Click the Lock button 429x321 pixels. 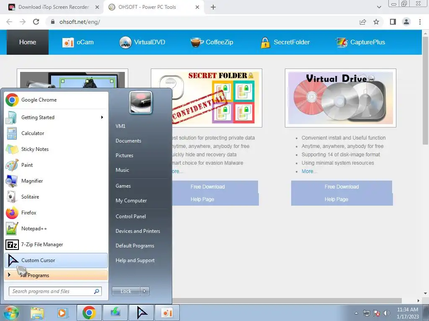coord(126,291)
